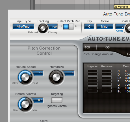Toggle the Select Pitch Ref. L/R switch
130x122 pixels.
(x=69, y=26)
